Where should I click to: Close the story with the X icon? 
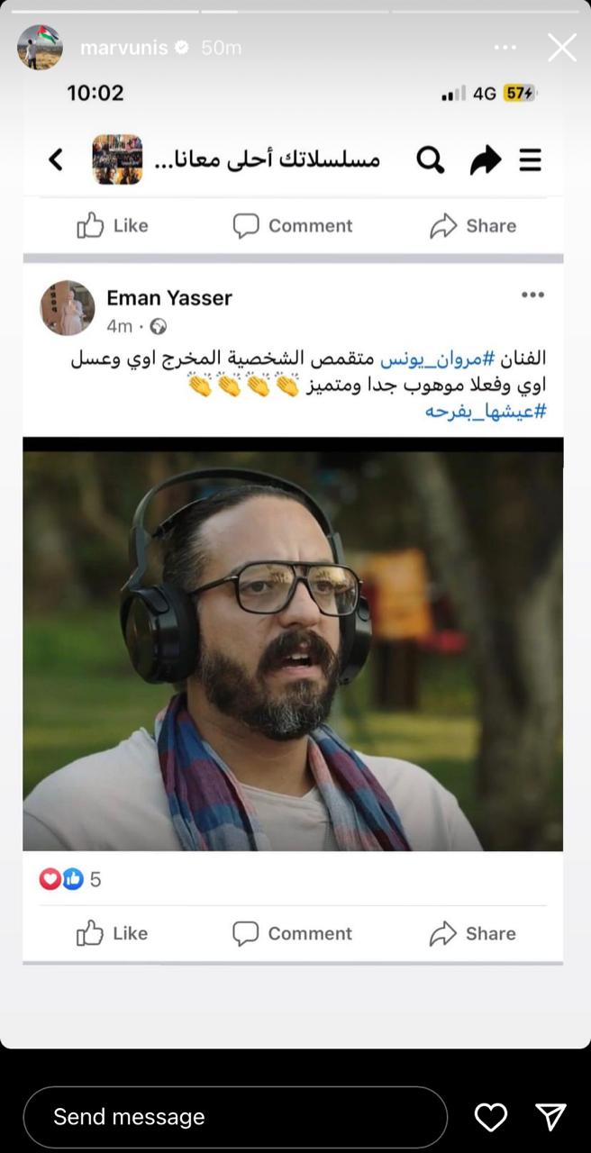coord(562,48)
